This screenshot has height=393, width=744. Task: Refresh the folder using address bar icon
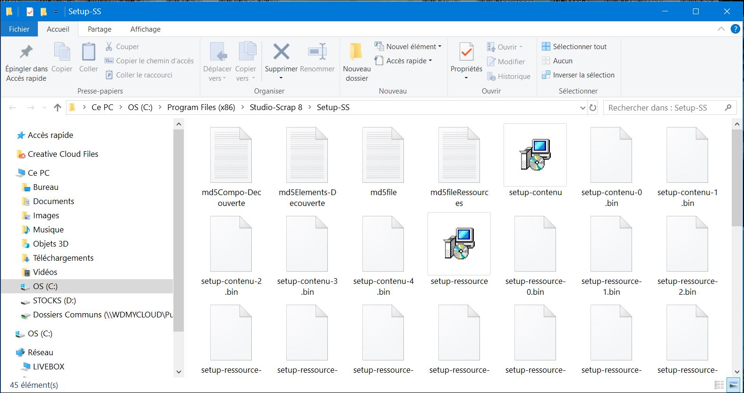(x=593, y=108)
